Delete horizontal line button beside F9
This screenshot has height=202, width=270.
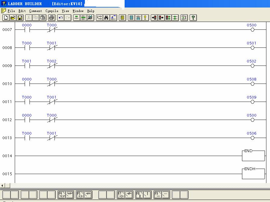click(166, 194)
